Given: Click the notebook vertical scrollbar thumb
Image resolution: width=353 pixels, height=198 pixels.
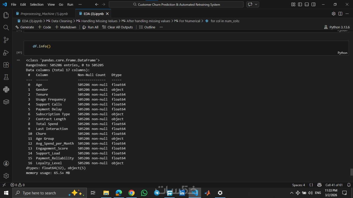Looking at the screenshot, I should (x=351, y=172).
